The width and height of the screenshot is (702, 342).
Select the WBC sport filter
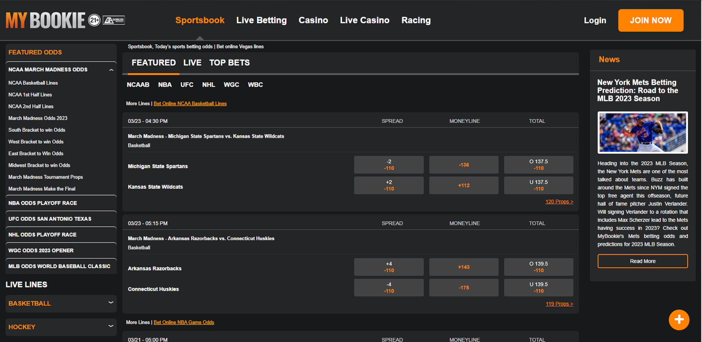tap(255, 85)
